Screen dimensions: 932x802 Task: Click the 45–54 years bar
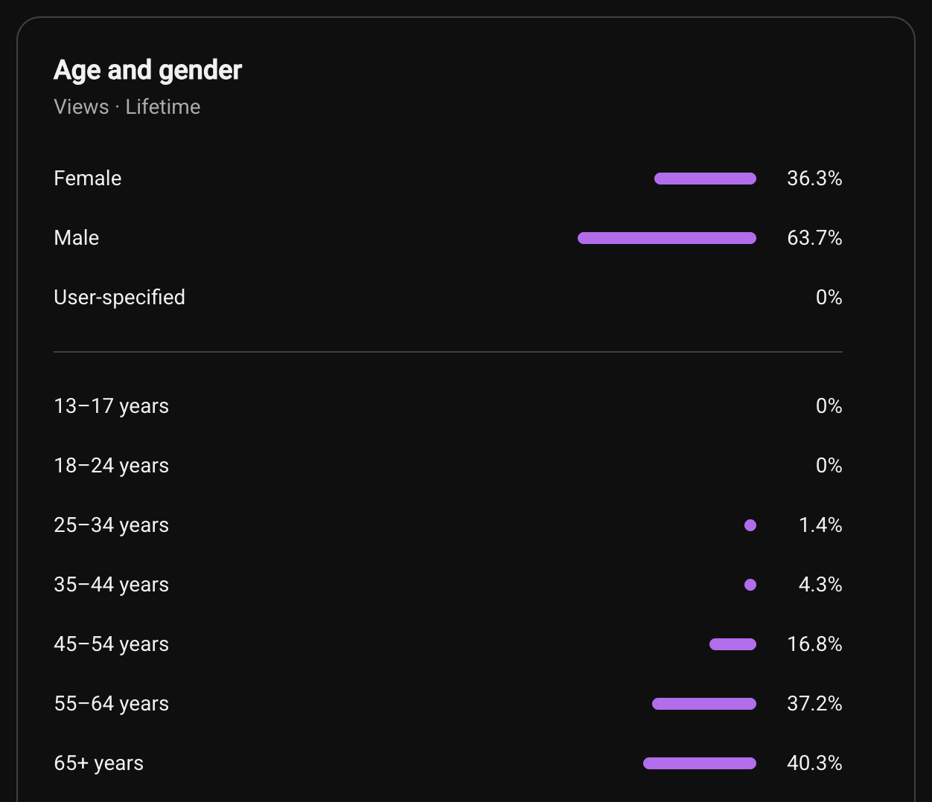(x=732, y=644)
